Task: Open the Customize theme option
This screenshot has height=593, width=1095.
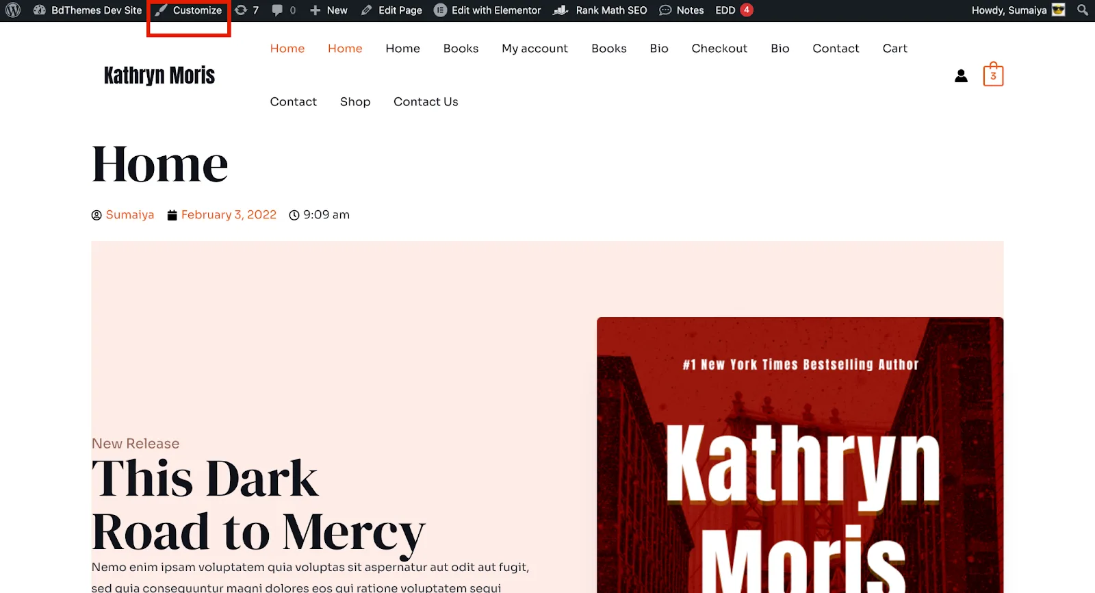Action: pos(188,10)
